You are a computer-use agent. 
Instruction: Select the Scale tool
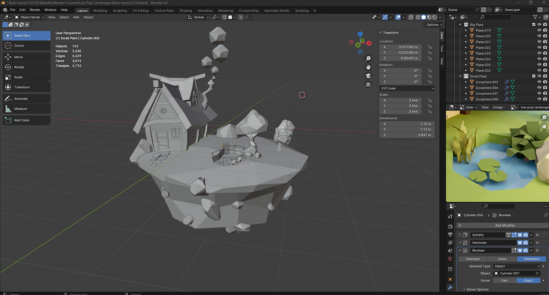point(27,77)
